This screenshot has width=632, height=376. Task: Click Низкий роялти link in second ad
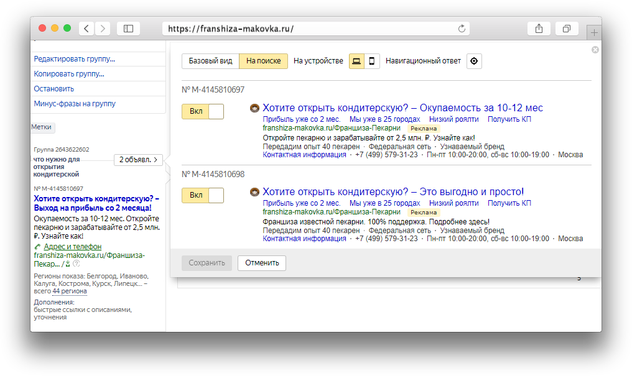[x=454, y=203]
